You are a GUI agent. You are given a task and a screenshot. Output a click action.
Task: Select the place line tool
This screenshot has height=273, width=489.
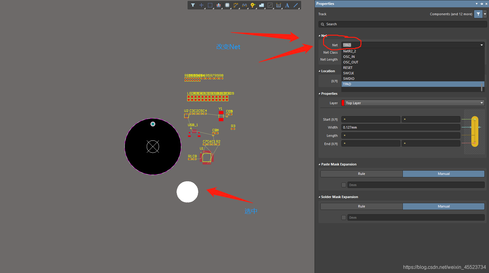[296, 5]
